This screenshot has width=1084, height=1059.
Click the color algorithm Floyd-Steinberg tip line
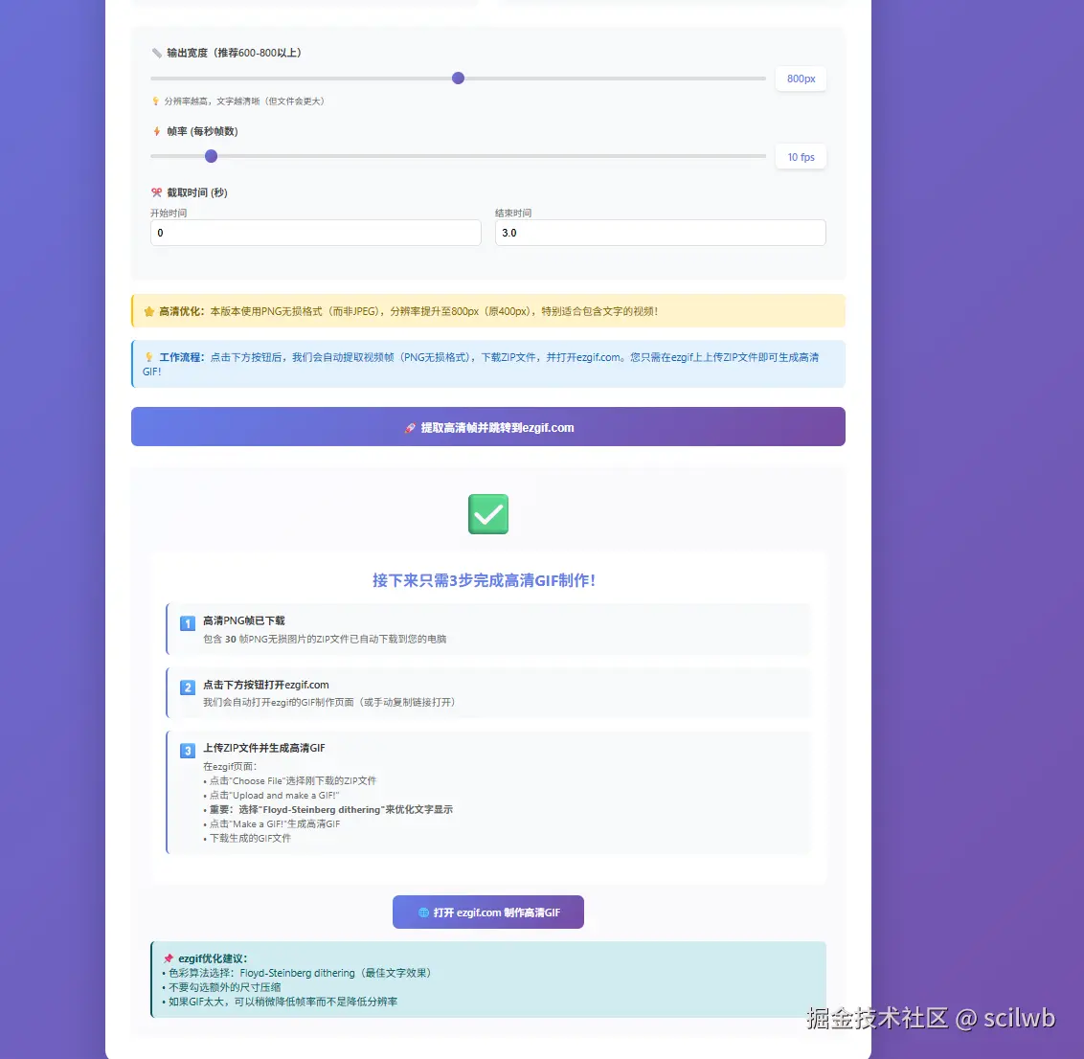point(297,973)
